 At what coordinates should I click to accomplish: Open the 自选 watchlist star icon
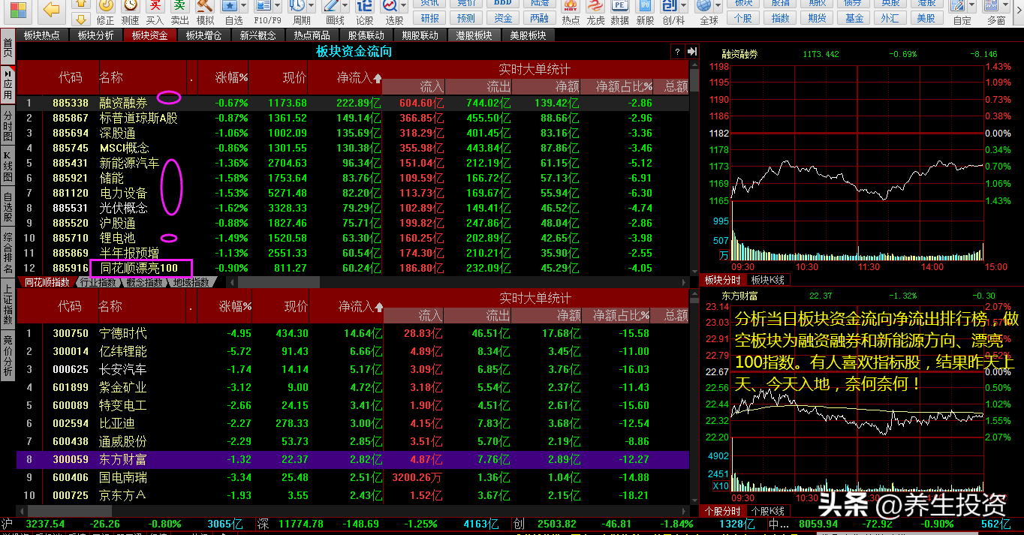point(230,7)
